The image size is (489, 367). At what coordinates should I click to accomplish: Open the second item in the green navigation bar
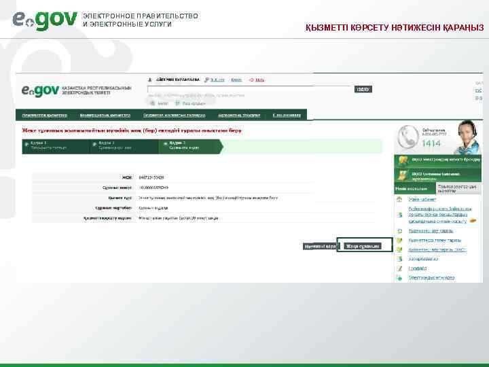click(x=105, y=115)
